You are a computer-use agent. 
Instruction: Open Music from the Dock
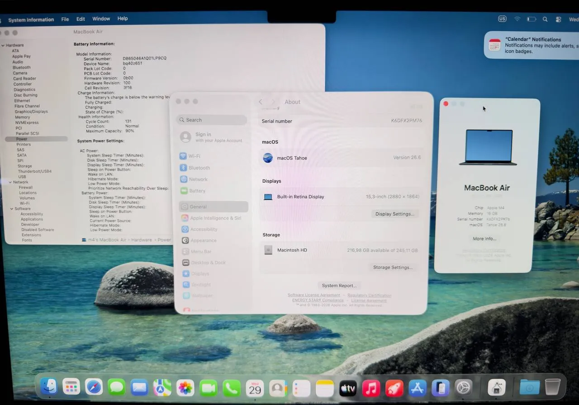click(371, 388)
